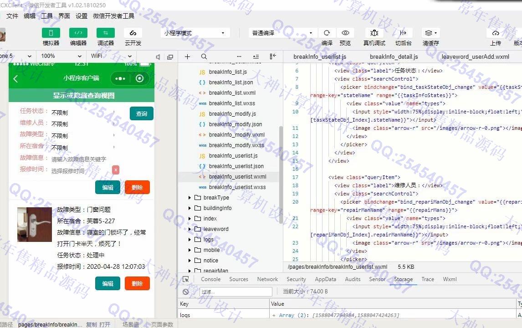The image size is (522, 328).
Task: Click the collapse tree sort icon
Action: point(256,56)
